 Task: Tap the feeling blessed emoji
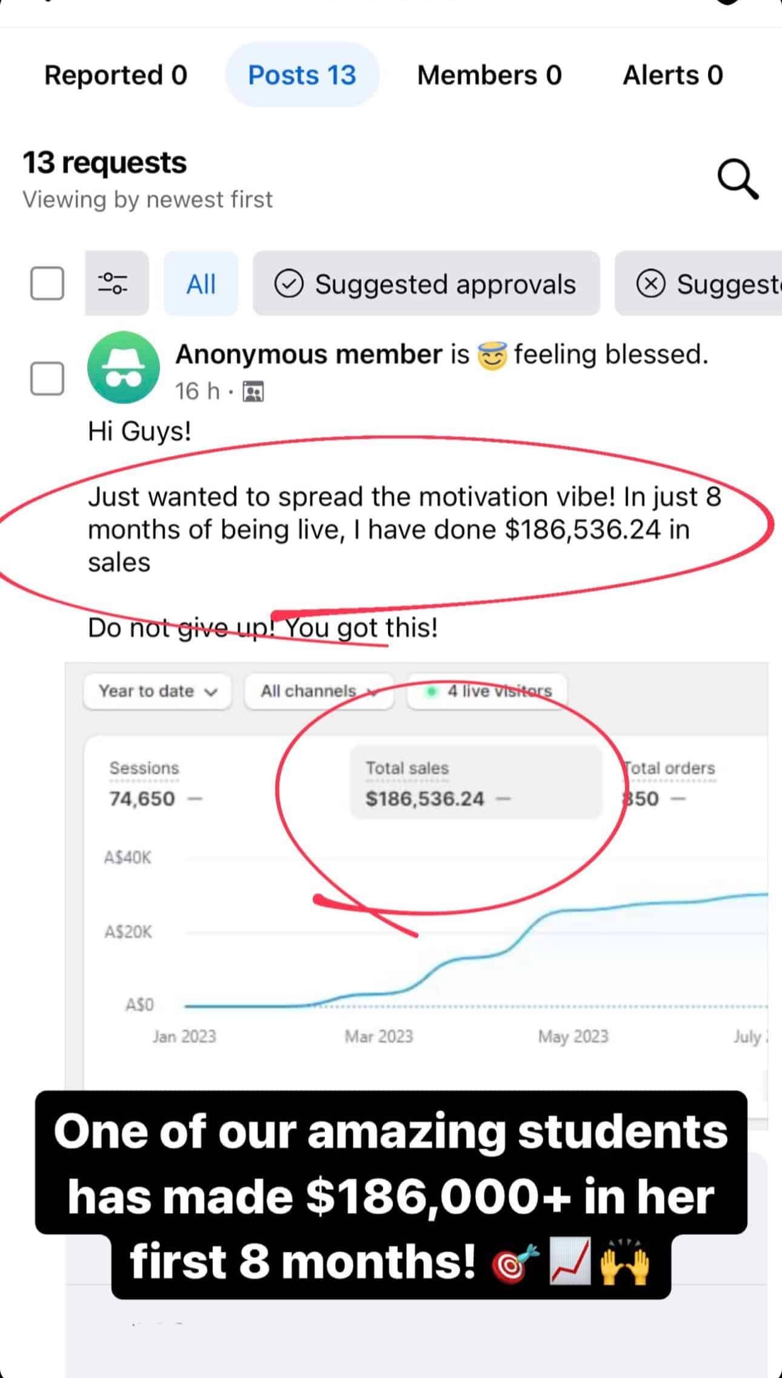pyautogui.click(x=492, y=355)
